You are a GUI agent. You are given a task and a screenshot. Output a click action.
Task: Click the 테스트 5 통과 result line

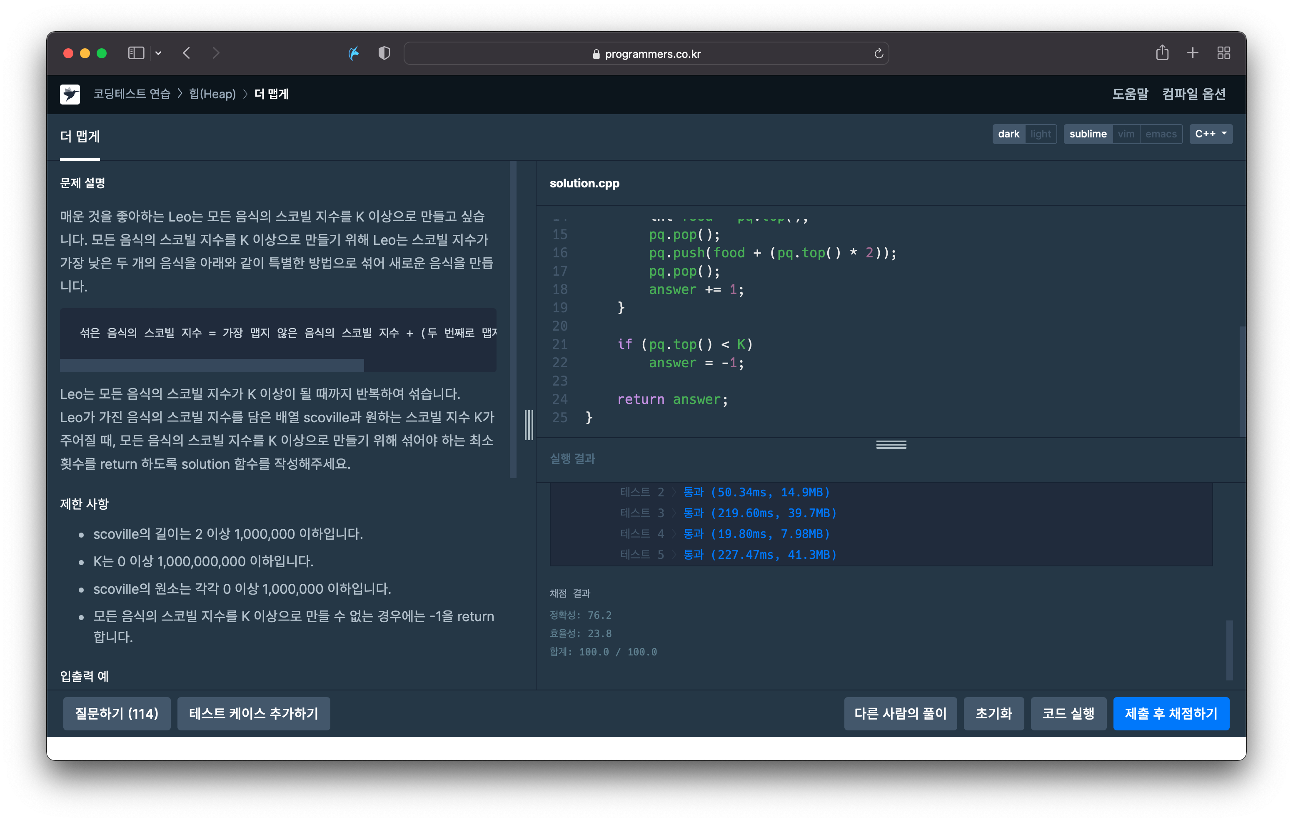(728, 555)
